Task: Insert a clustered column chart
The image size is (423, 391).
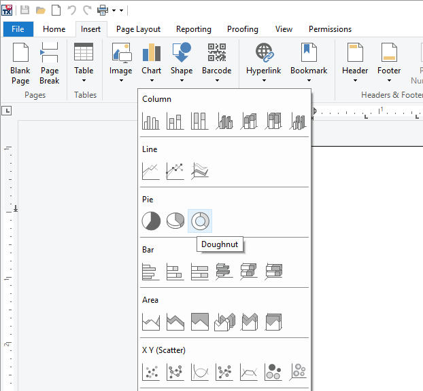Action: point(151,121)
